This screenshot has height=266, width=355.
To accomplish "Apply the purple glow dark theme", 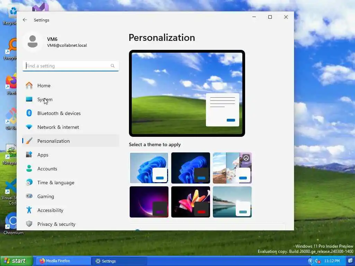I will pyautogui.click(x=149, y=202).
